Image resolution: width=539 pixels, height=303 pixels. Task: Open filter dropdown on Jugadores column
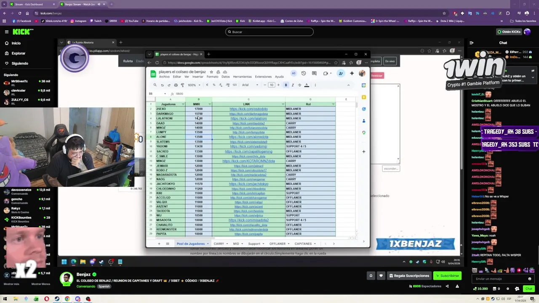(x=183, y=104)
